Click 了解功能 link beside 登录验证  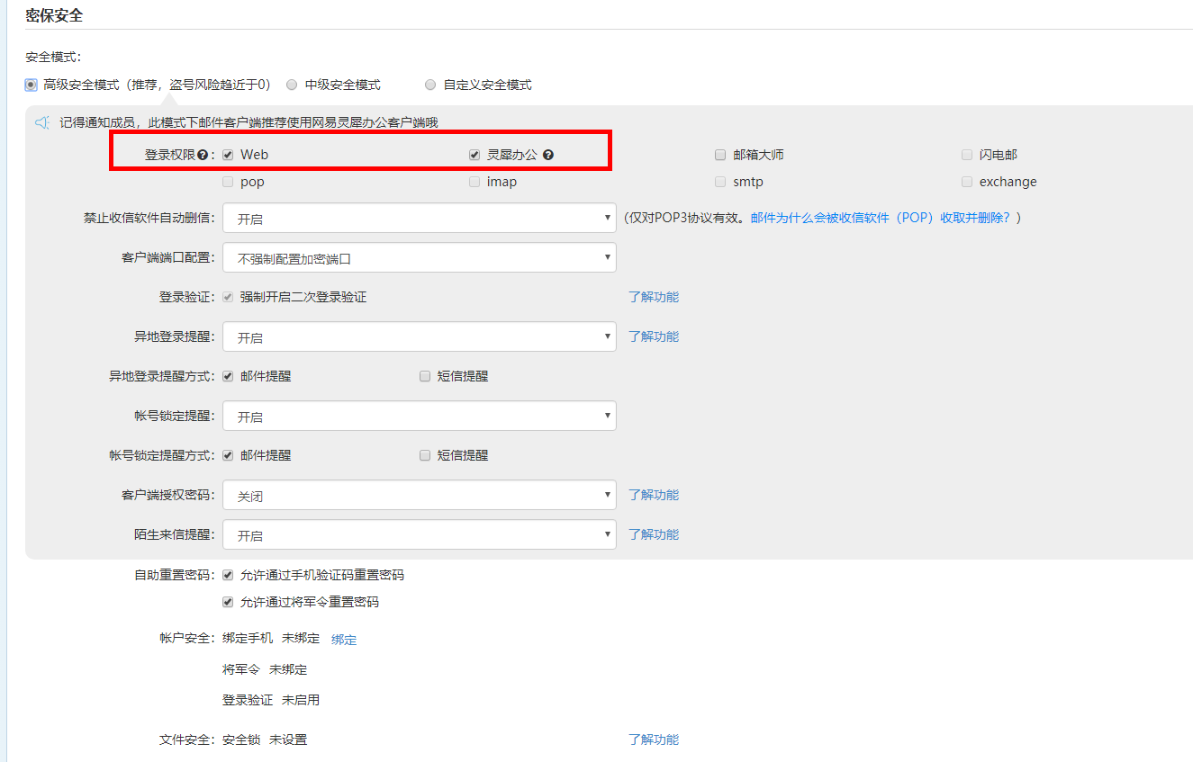point(654,297)
